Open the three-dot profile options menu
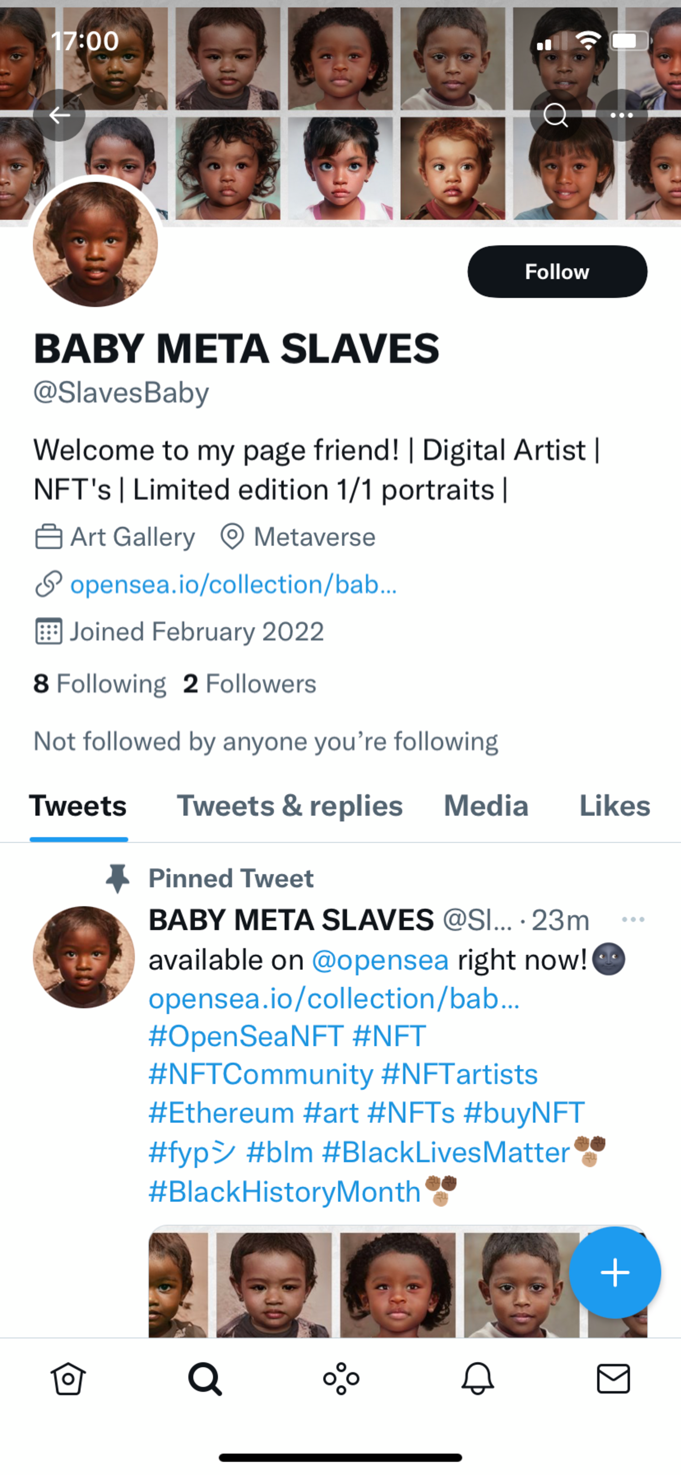 tap(621, 115)
